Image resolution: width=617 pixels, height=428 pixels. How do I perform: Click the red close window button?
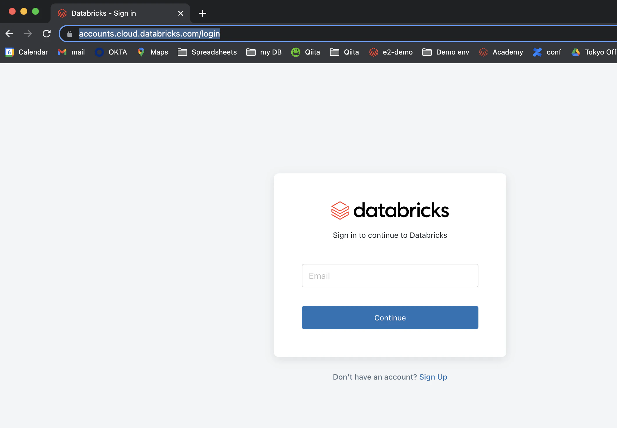12,11
